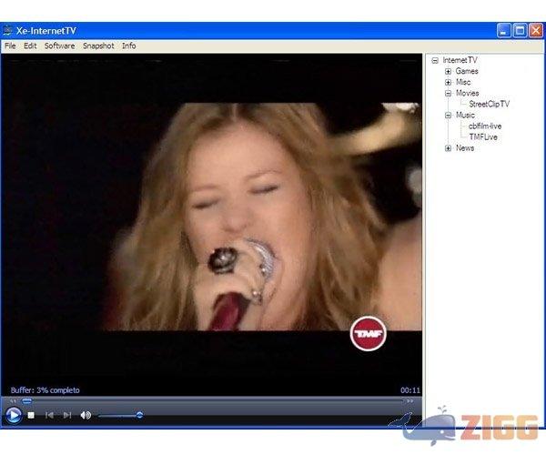Open the Software menu
The width and height of the screenshot is (546, 455).
tap(59, 45)
